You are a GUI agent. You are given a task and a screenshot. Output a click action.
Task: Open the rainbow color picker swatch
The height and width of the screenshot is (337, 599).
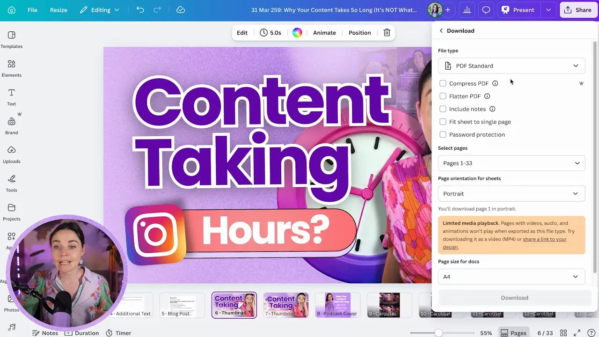click(297, 33)
